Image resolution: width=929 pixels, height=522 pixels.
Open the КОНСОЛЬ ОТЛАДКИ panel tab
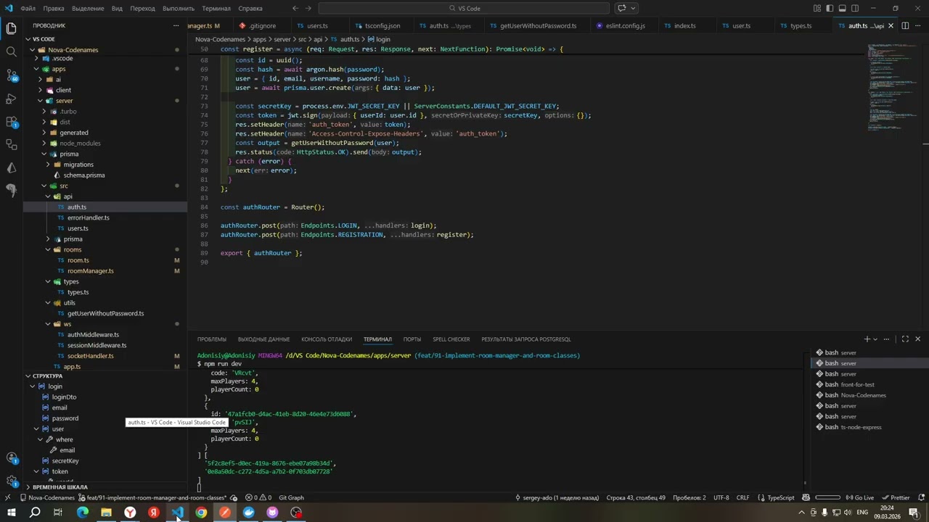click(327, 339)
